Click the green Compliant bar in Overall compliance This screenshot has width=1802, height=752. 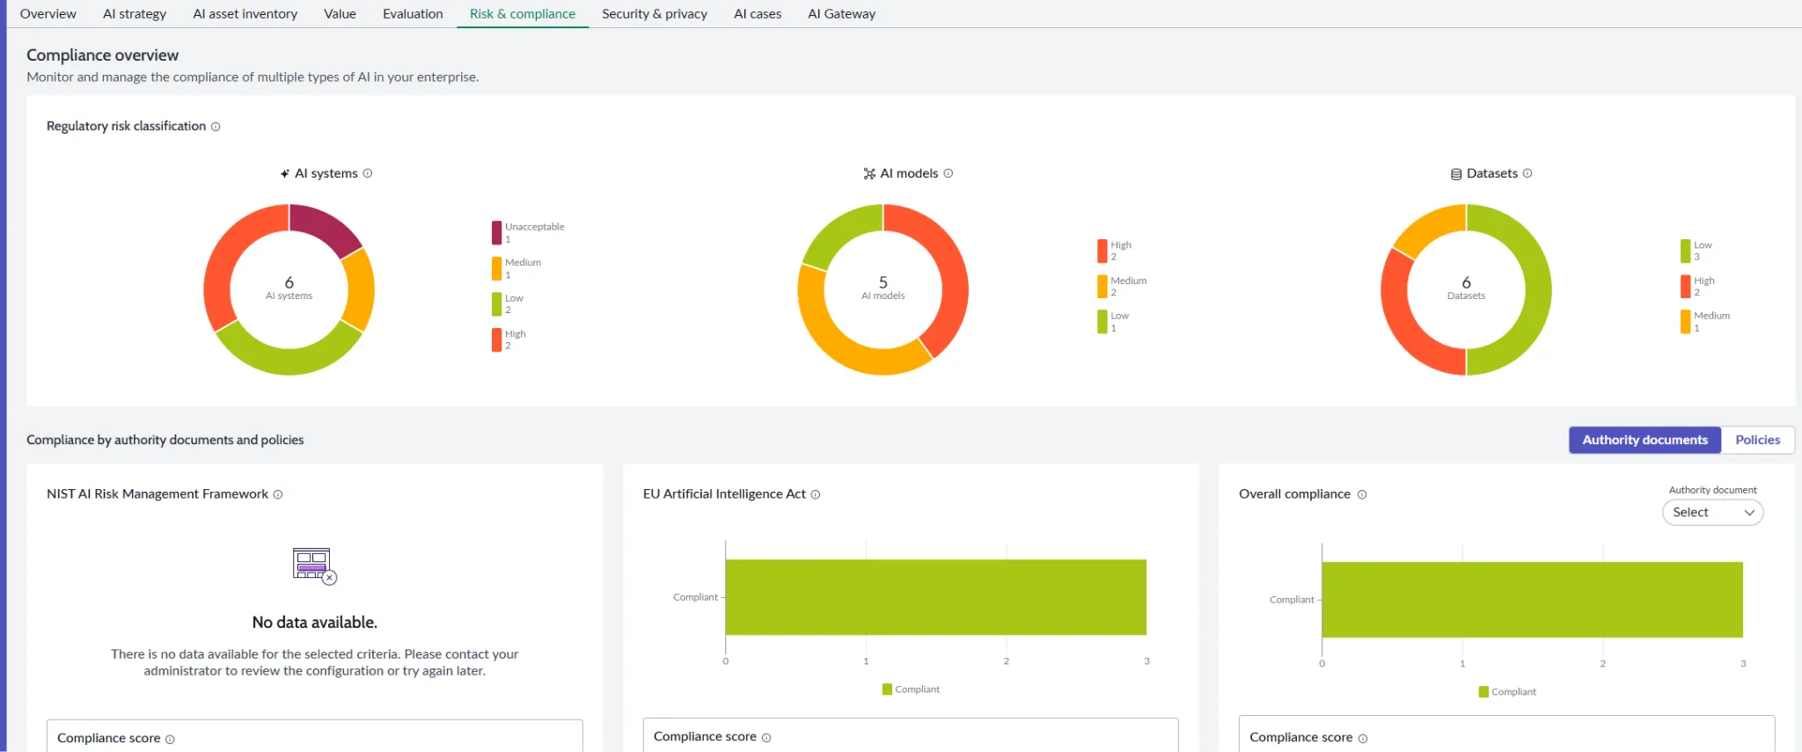point(1532,600)
